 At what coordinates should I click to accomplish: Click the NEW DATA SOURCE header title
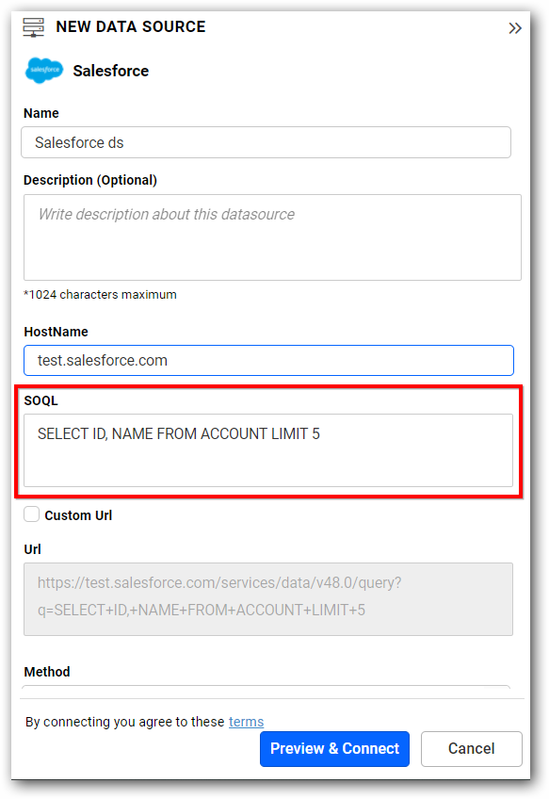[x=130, y=27]
